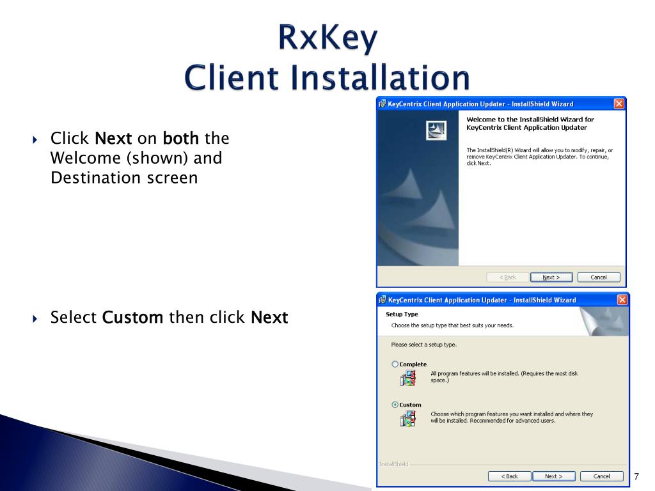The height and width of the screenshot is (491, 655).
Task: Click Back in the Setup Type wizard
Action: 509,476
